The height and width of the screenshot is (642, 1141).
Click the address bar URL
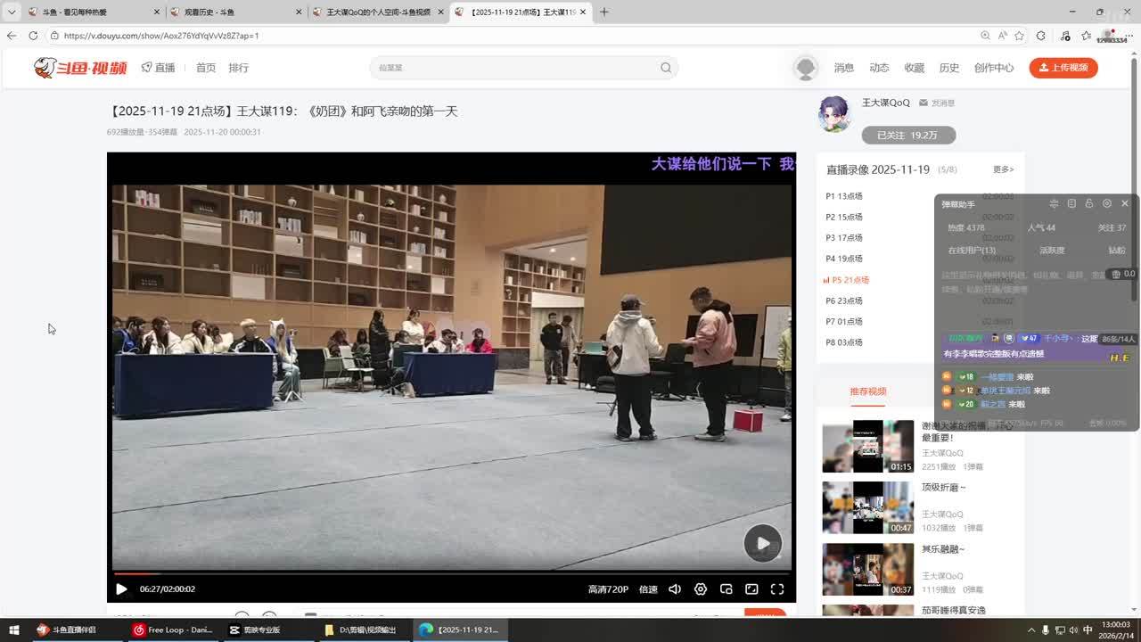coord(160,36)
